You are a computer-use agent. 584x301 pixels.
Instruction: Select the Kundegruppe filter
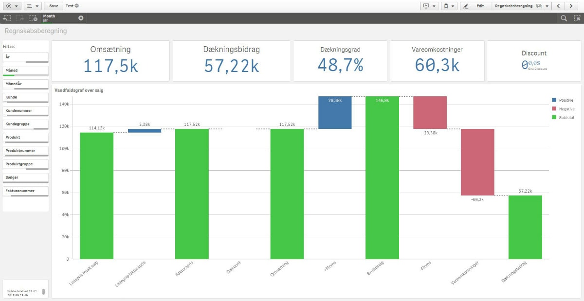click(x=26, y=124)
